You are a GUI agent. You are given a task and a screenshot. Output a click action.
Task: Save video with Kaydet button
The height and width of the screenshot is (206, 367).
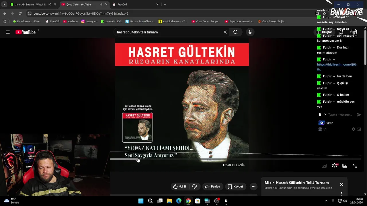point(235,187)
